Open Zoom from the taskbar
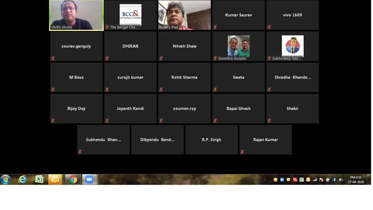The width and height of the screenshot is (373, 210). 90,180
